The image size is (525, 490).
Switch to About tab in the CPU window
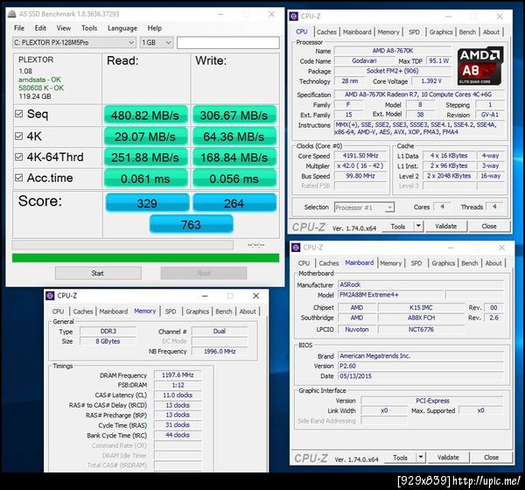coord(491,32)
